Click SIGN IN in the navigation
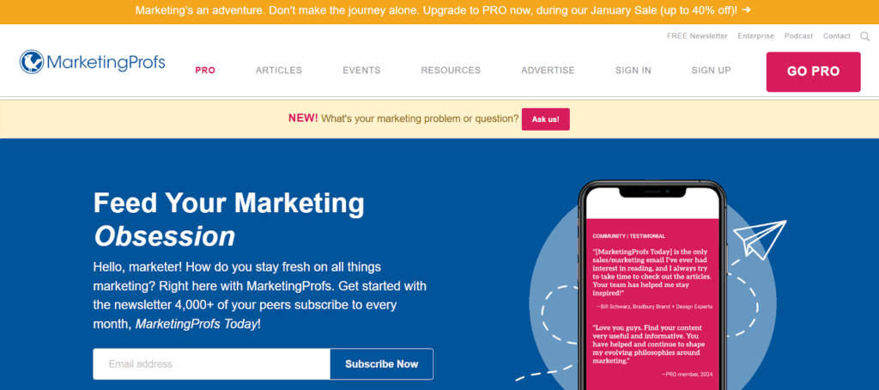879x390 pixels. [x=633, y=70]
